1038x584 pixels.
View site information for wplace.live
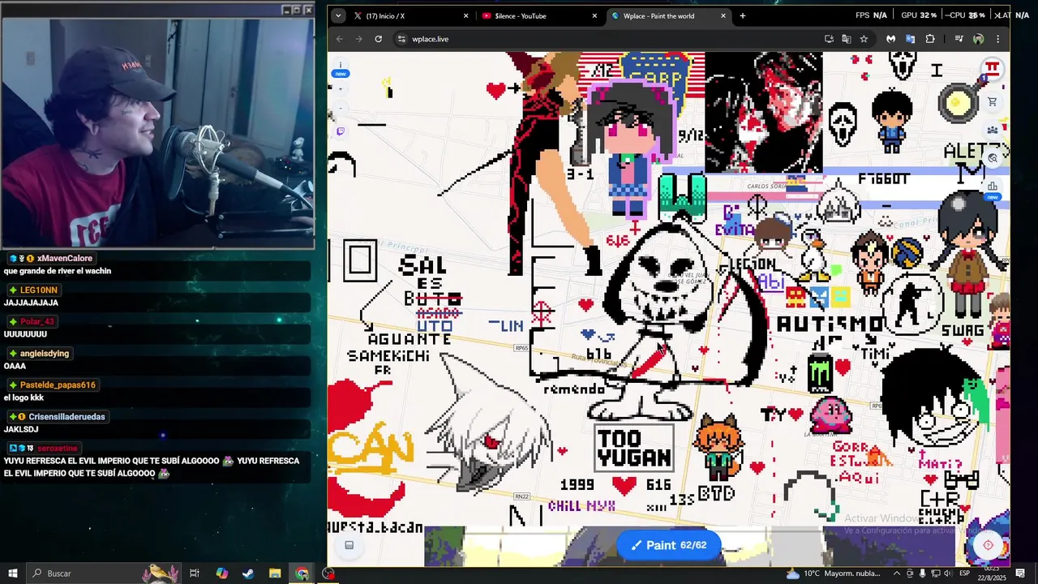[401, 39]
